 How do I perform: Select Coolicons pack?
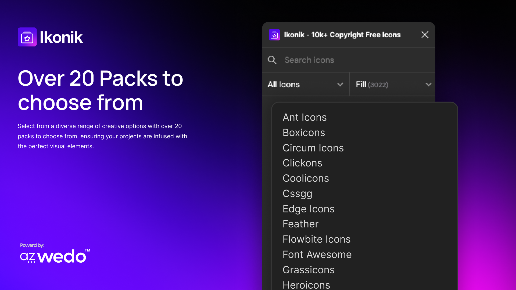(306, 178)
